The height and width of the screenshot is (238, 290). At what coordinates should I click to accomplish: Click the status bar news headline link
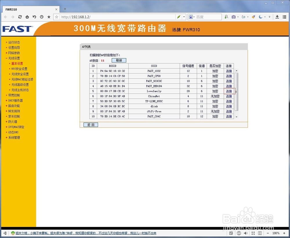(86, 233)
